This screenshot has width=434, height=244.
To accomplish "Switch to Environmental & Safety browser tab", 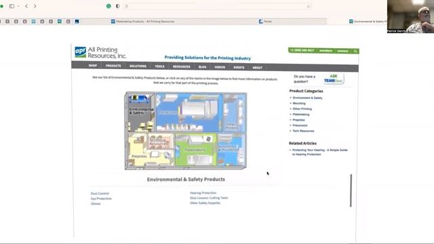I will [368, 21].
